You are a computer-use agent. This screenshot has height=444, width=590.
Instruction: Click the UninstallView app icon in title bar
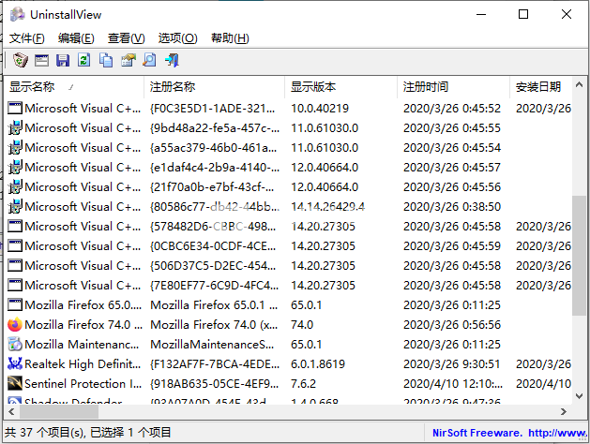point(17,14)
